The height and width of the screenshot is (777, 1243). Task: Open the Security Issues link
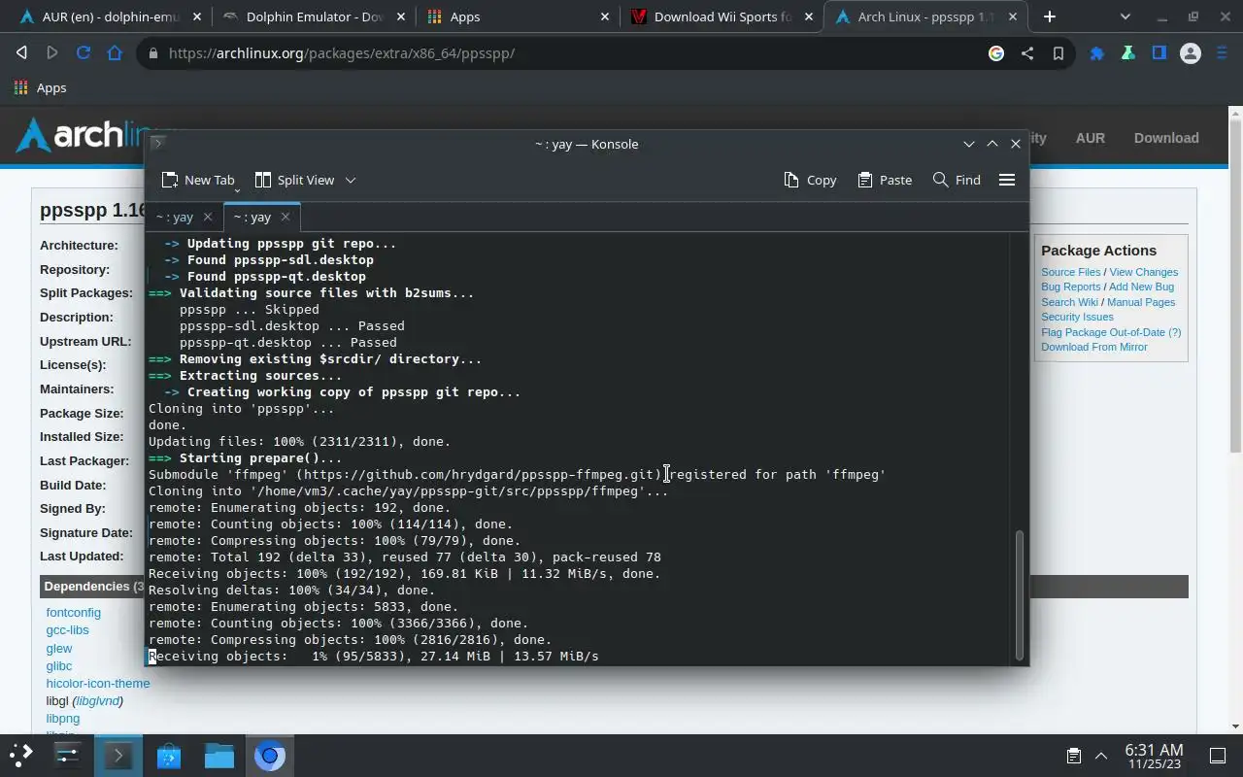point(1077,317)
